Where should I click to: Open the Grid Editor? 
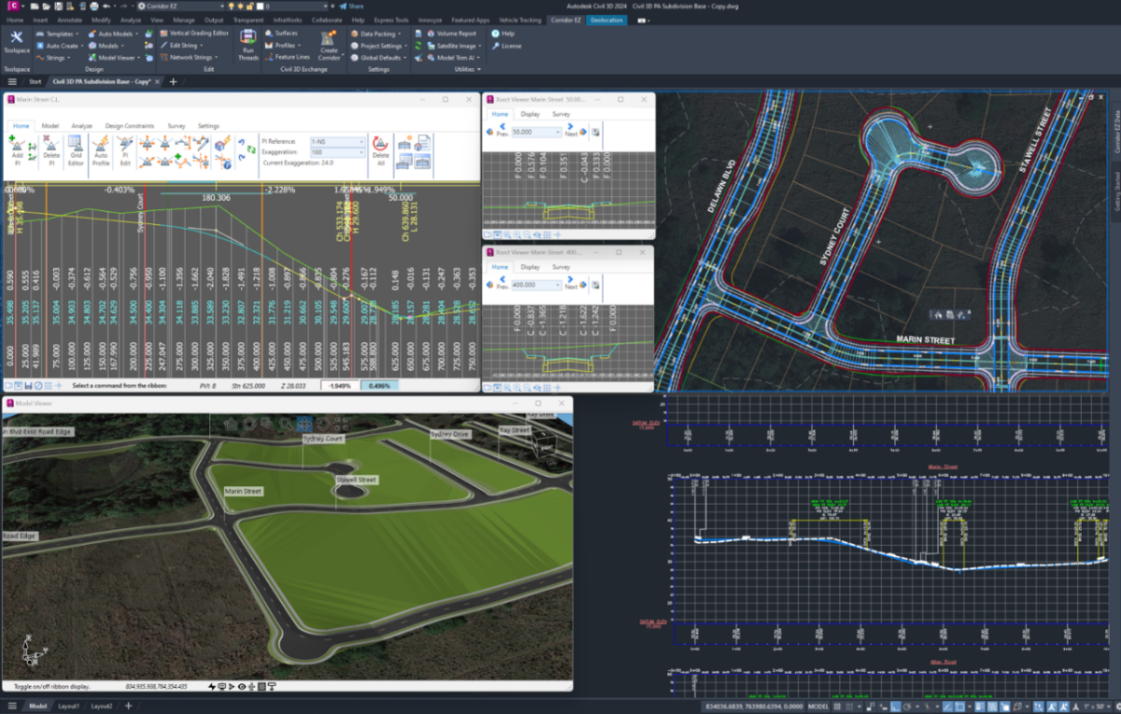pos(76,151)
